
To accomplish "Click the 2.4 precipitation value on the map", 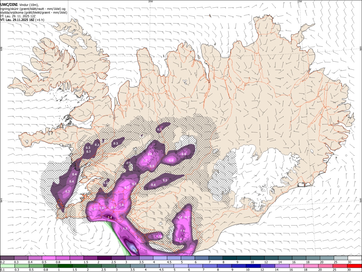I will point(110,217).
